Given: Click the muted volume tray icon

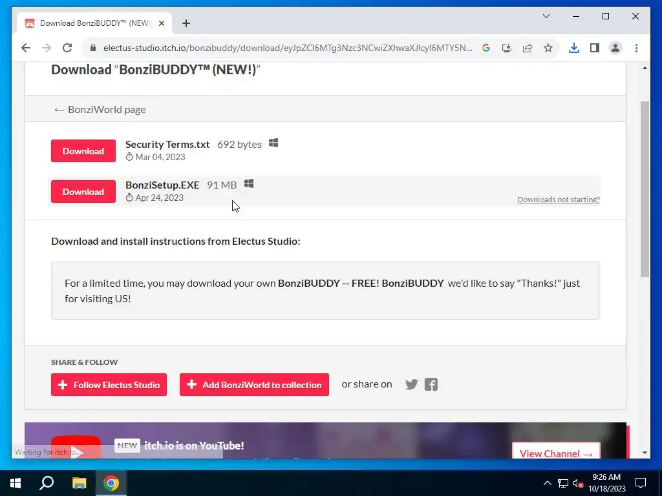Looking at the screenshot, I should [x=578, y=483].
